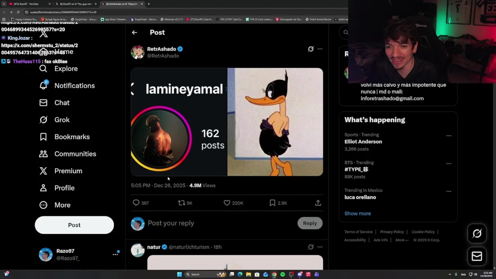Open more options on RetrAshado's post
Screen dimensions: 496x279
coord(320,49)
